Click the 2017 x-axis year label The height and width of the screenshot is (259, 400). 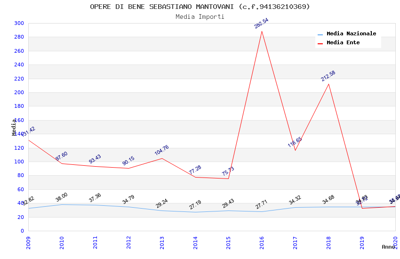(295, 243)
